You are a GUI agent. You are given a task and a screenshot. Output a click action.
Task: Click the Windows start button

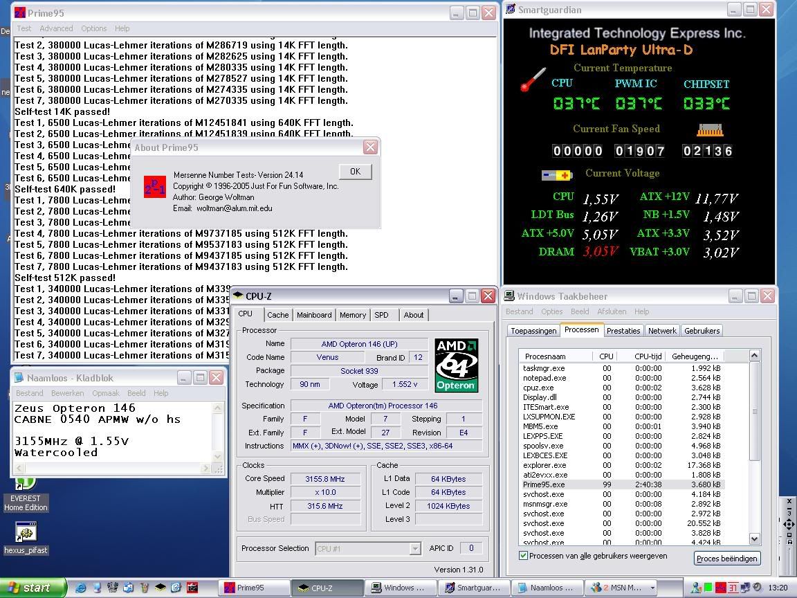pos(33,588)
